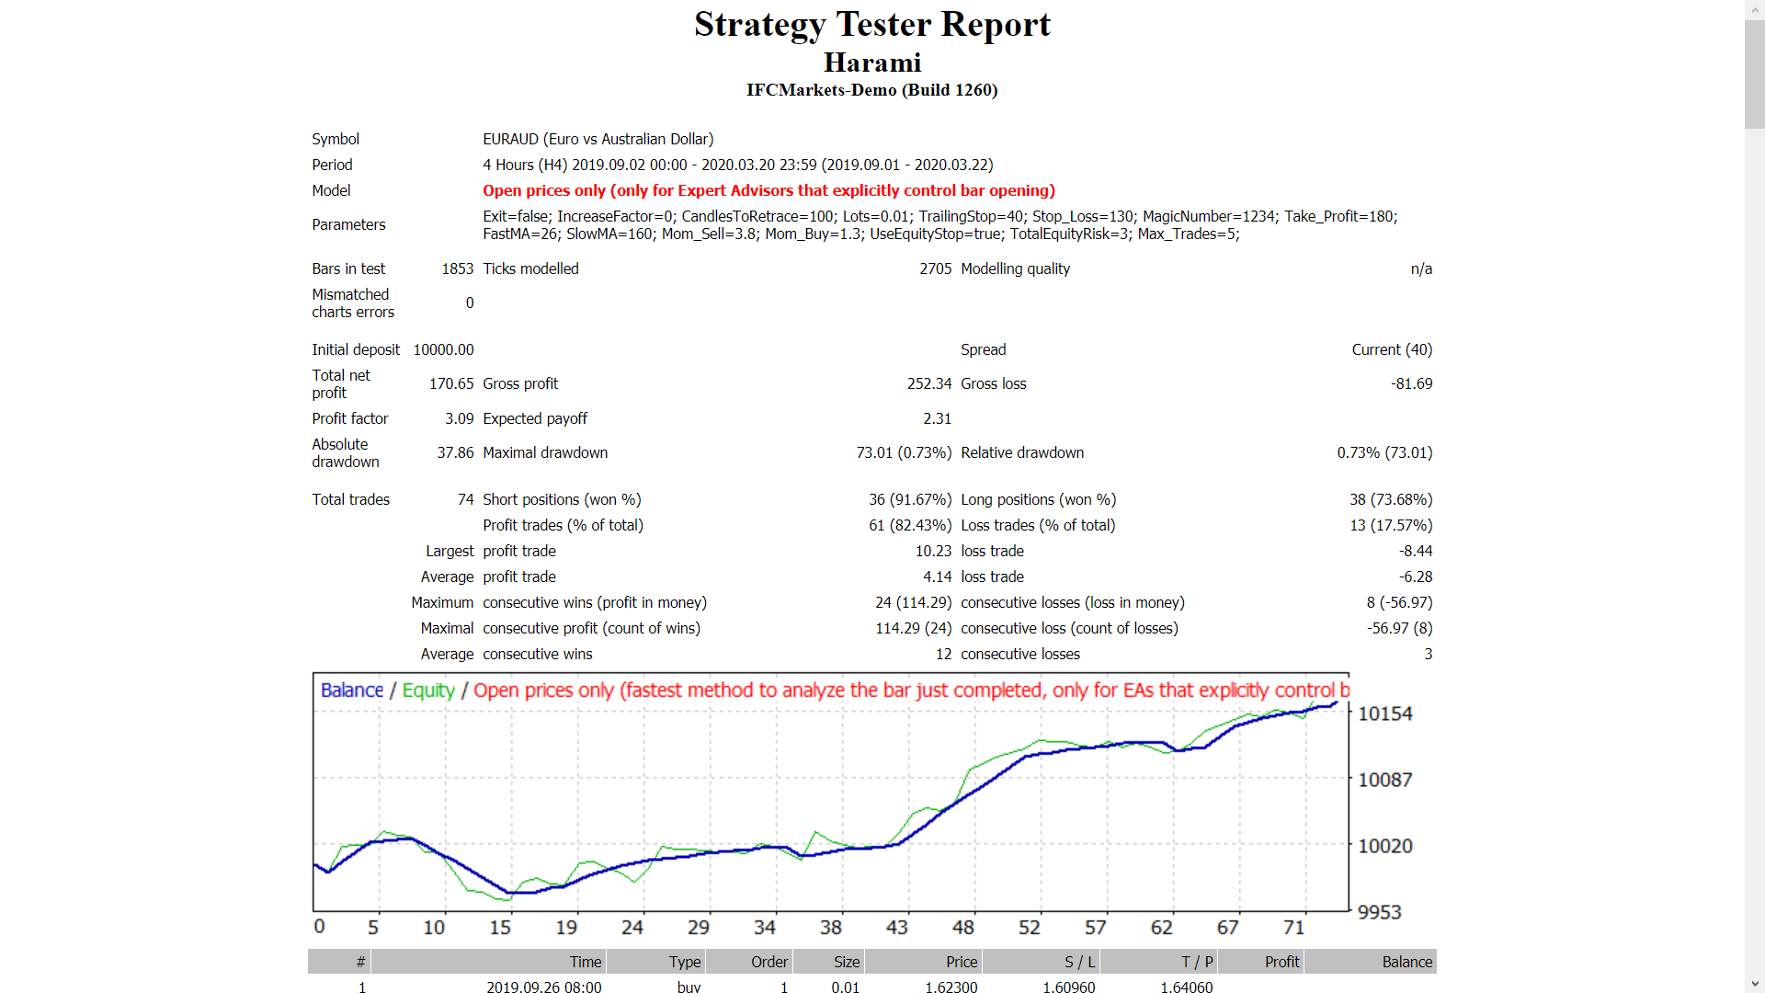Click the 'Type' column header

coord(685,962)
